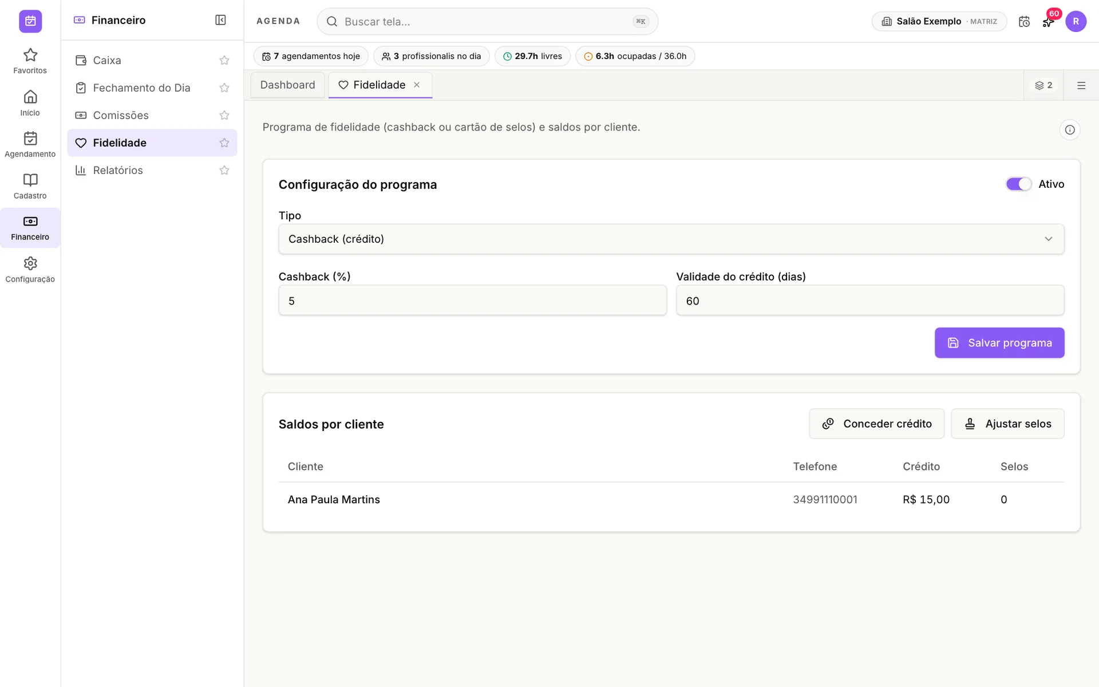Close the Fidelidade tab
Screen dimensions: 1099x687
point(417,85)
